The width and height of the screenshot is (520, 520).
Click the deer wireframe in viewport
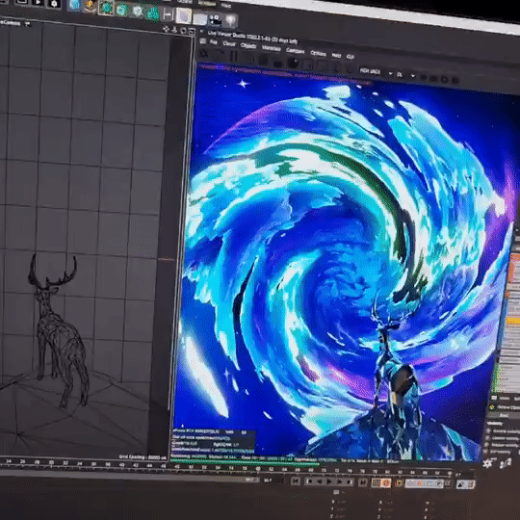59,331
